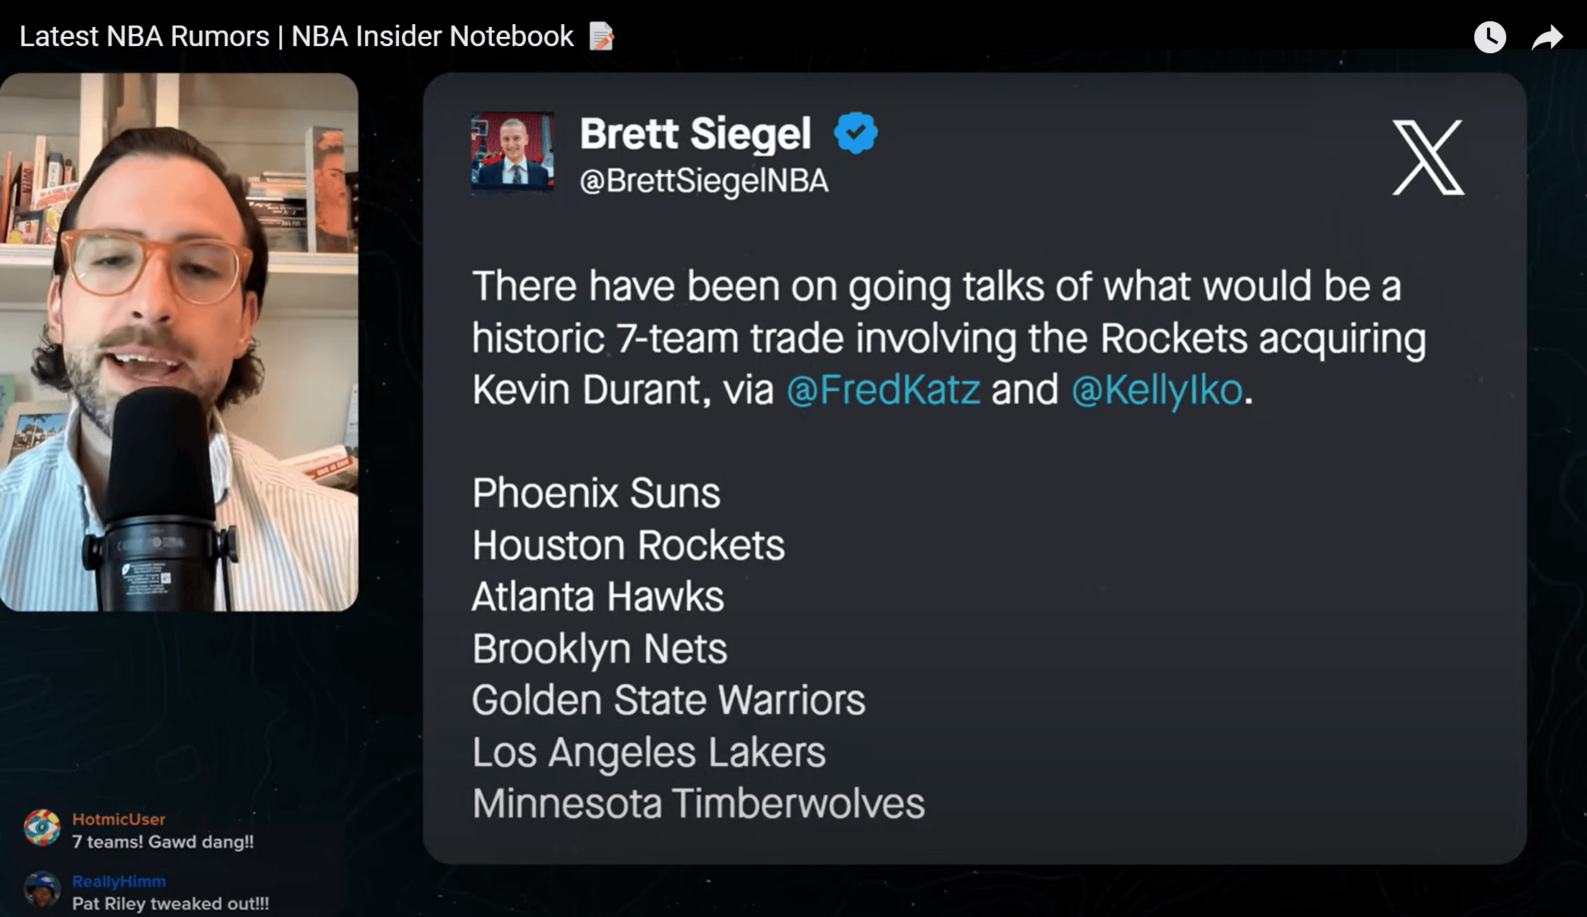1587x917 pixels.
Task: Click the video title Latest NBA Rumors
Action: (296, 36)
